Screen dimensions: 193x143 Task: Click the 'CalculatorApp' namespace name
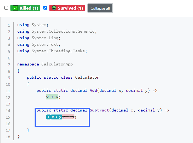coord(57,64)
